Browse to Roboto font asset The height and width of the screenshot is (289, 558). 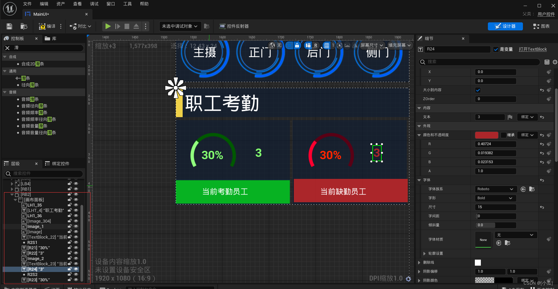tap(532, 189)
